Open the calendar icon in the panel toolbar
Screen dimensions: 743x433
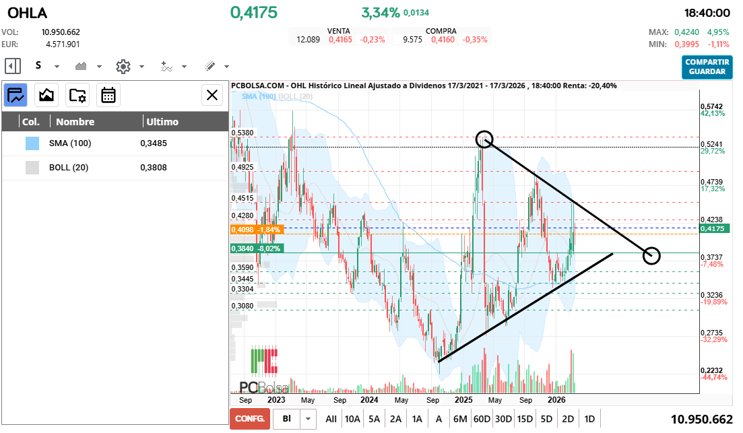coord(109,95)
